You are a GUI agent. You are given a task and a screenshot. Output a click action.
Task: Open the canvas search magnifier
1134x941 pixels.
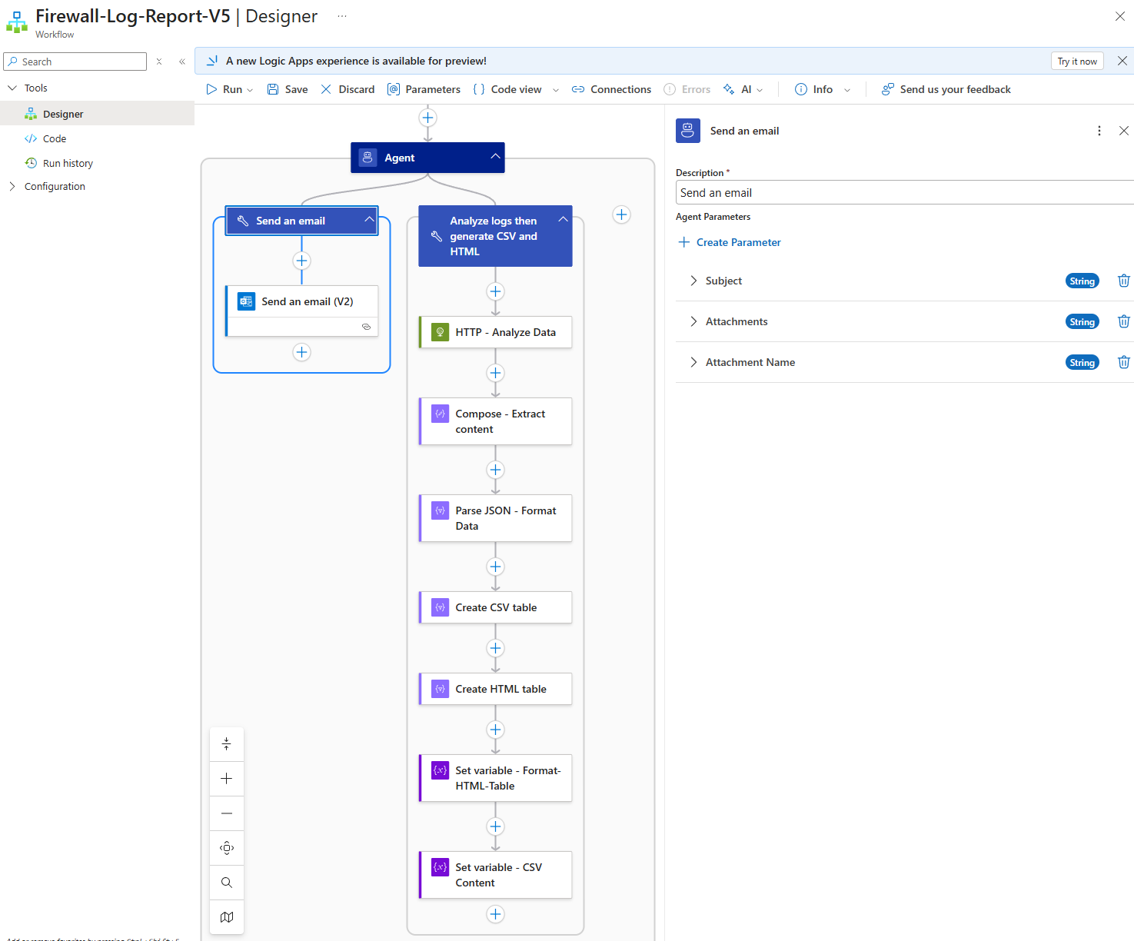pyautogui.click(x=227, y=883)
